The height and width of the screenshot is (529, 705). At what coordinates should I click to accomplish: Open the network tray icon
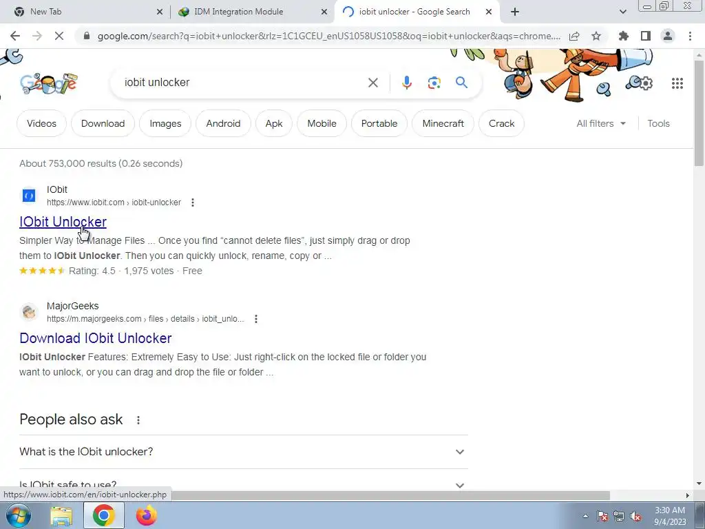click(x=619, y=517)
